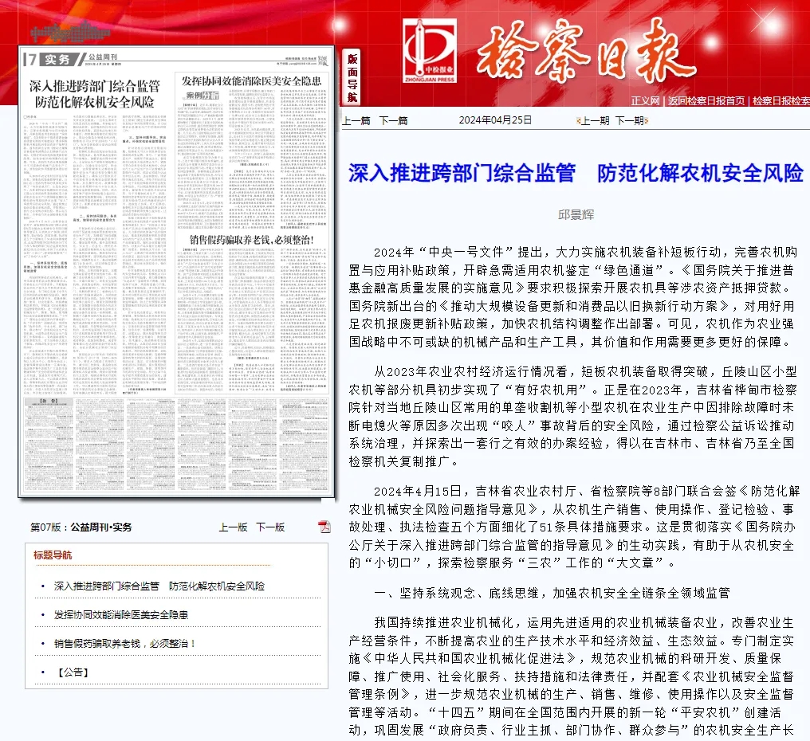Open the 正义网 link
Image resolution: width=810 pixels, height=741 pixels.
pos(645,101)
